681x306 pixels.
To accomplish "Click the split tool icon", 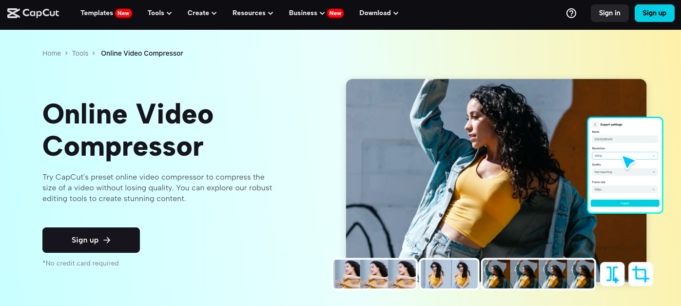I will point(612,274).
